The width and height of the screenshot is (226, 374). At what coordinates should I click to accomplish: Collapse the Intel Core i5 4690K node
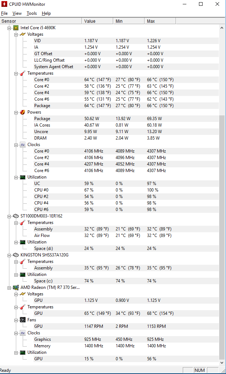click(9, 28)
